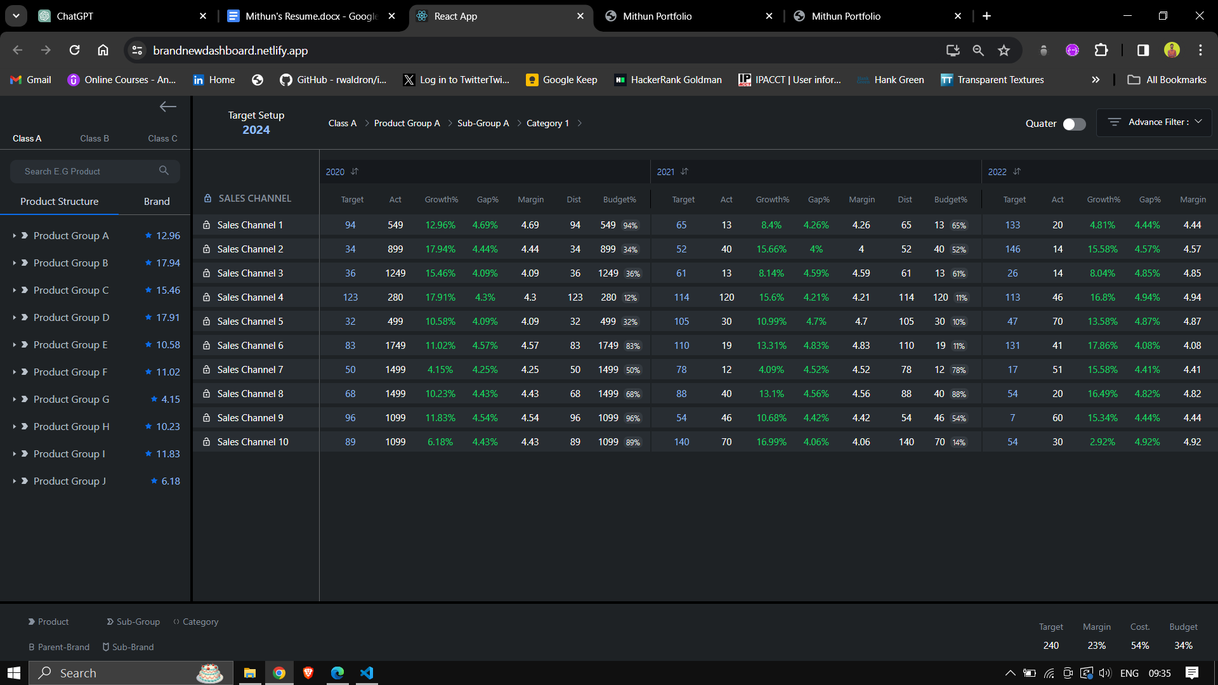The height and width of the screenshot is (685, 1218).
Task: Click the lock icon on Sales Channel 1
Action: (206, 225)
